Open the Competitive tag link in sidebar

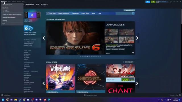coord(27,54)
